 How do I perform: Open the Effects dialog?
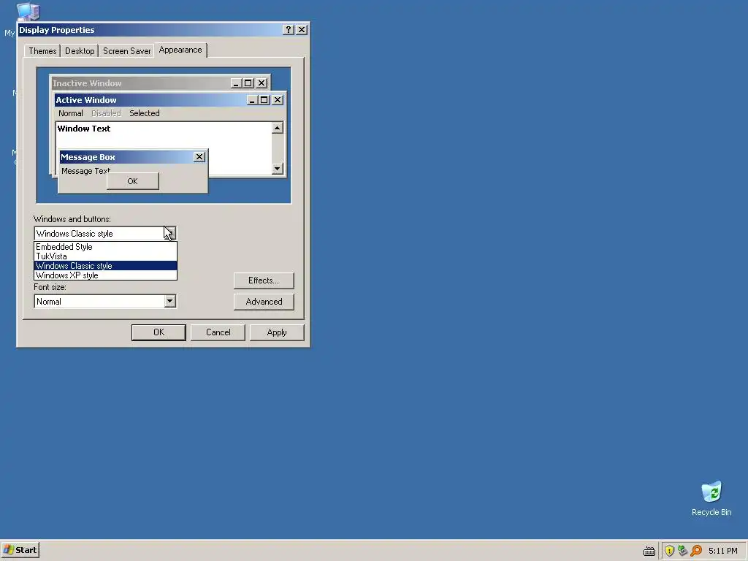(x=264, y=280)
